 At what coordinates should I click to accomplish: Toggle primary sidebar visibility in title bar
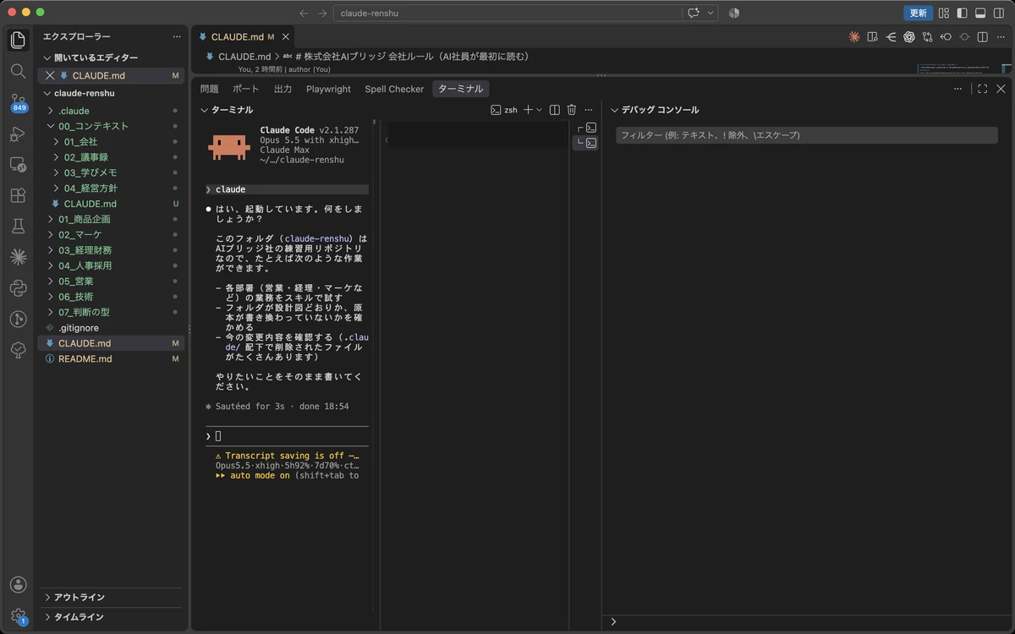(x=962, y=13)
